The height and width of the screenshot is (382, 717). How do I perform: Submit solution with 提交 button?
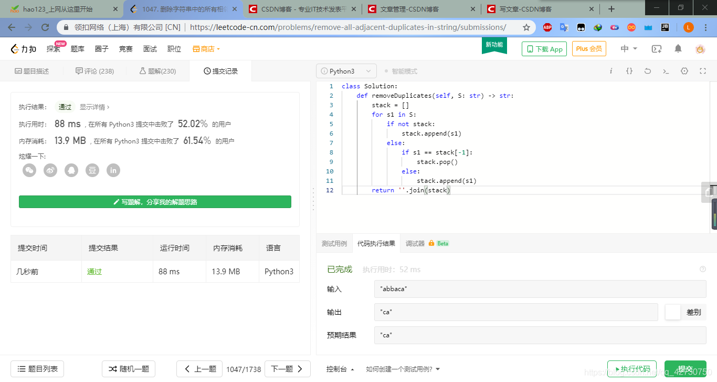(x=686, y=369)
